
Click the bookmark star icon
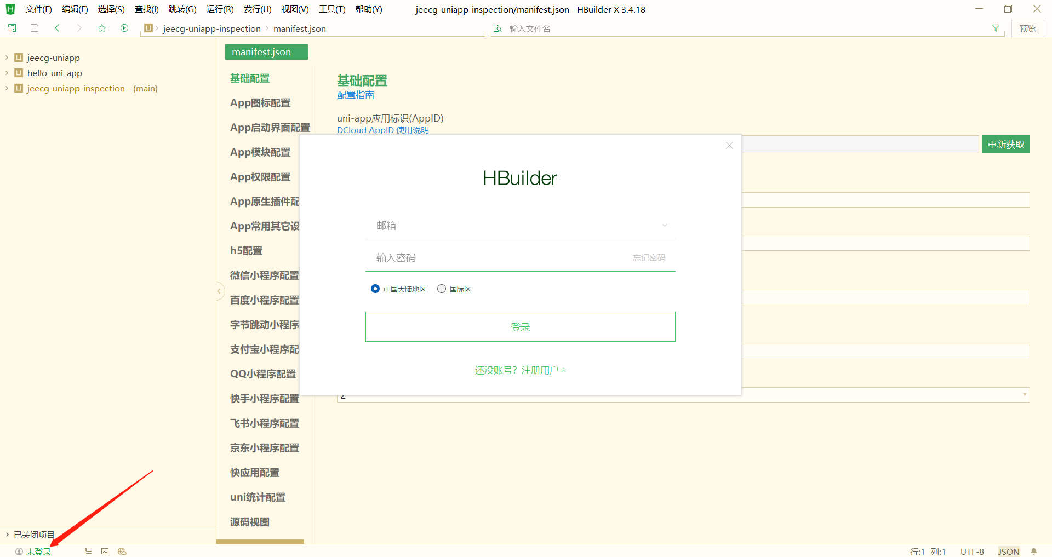(102, 28)
